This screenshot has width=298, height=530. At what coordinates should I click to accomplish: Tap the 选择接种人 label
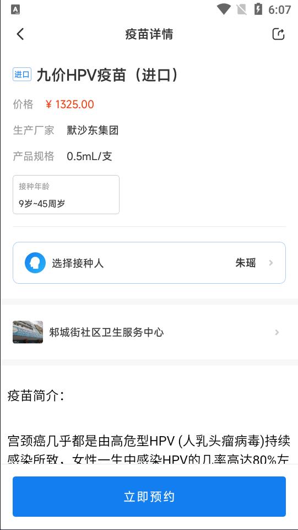(78, 263)
